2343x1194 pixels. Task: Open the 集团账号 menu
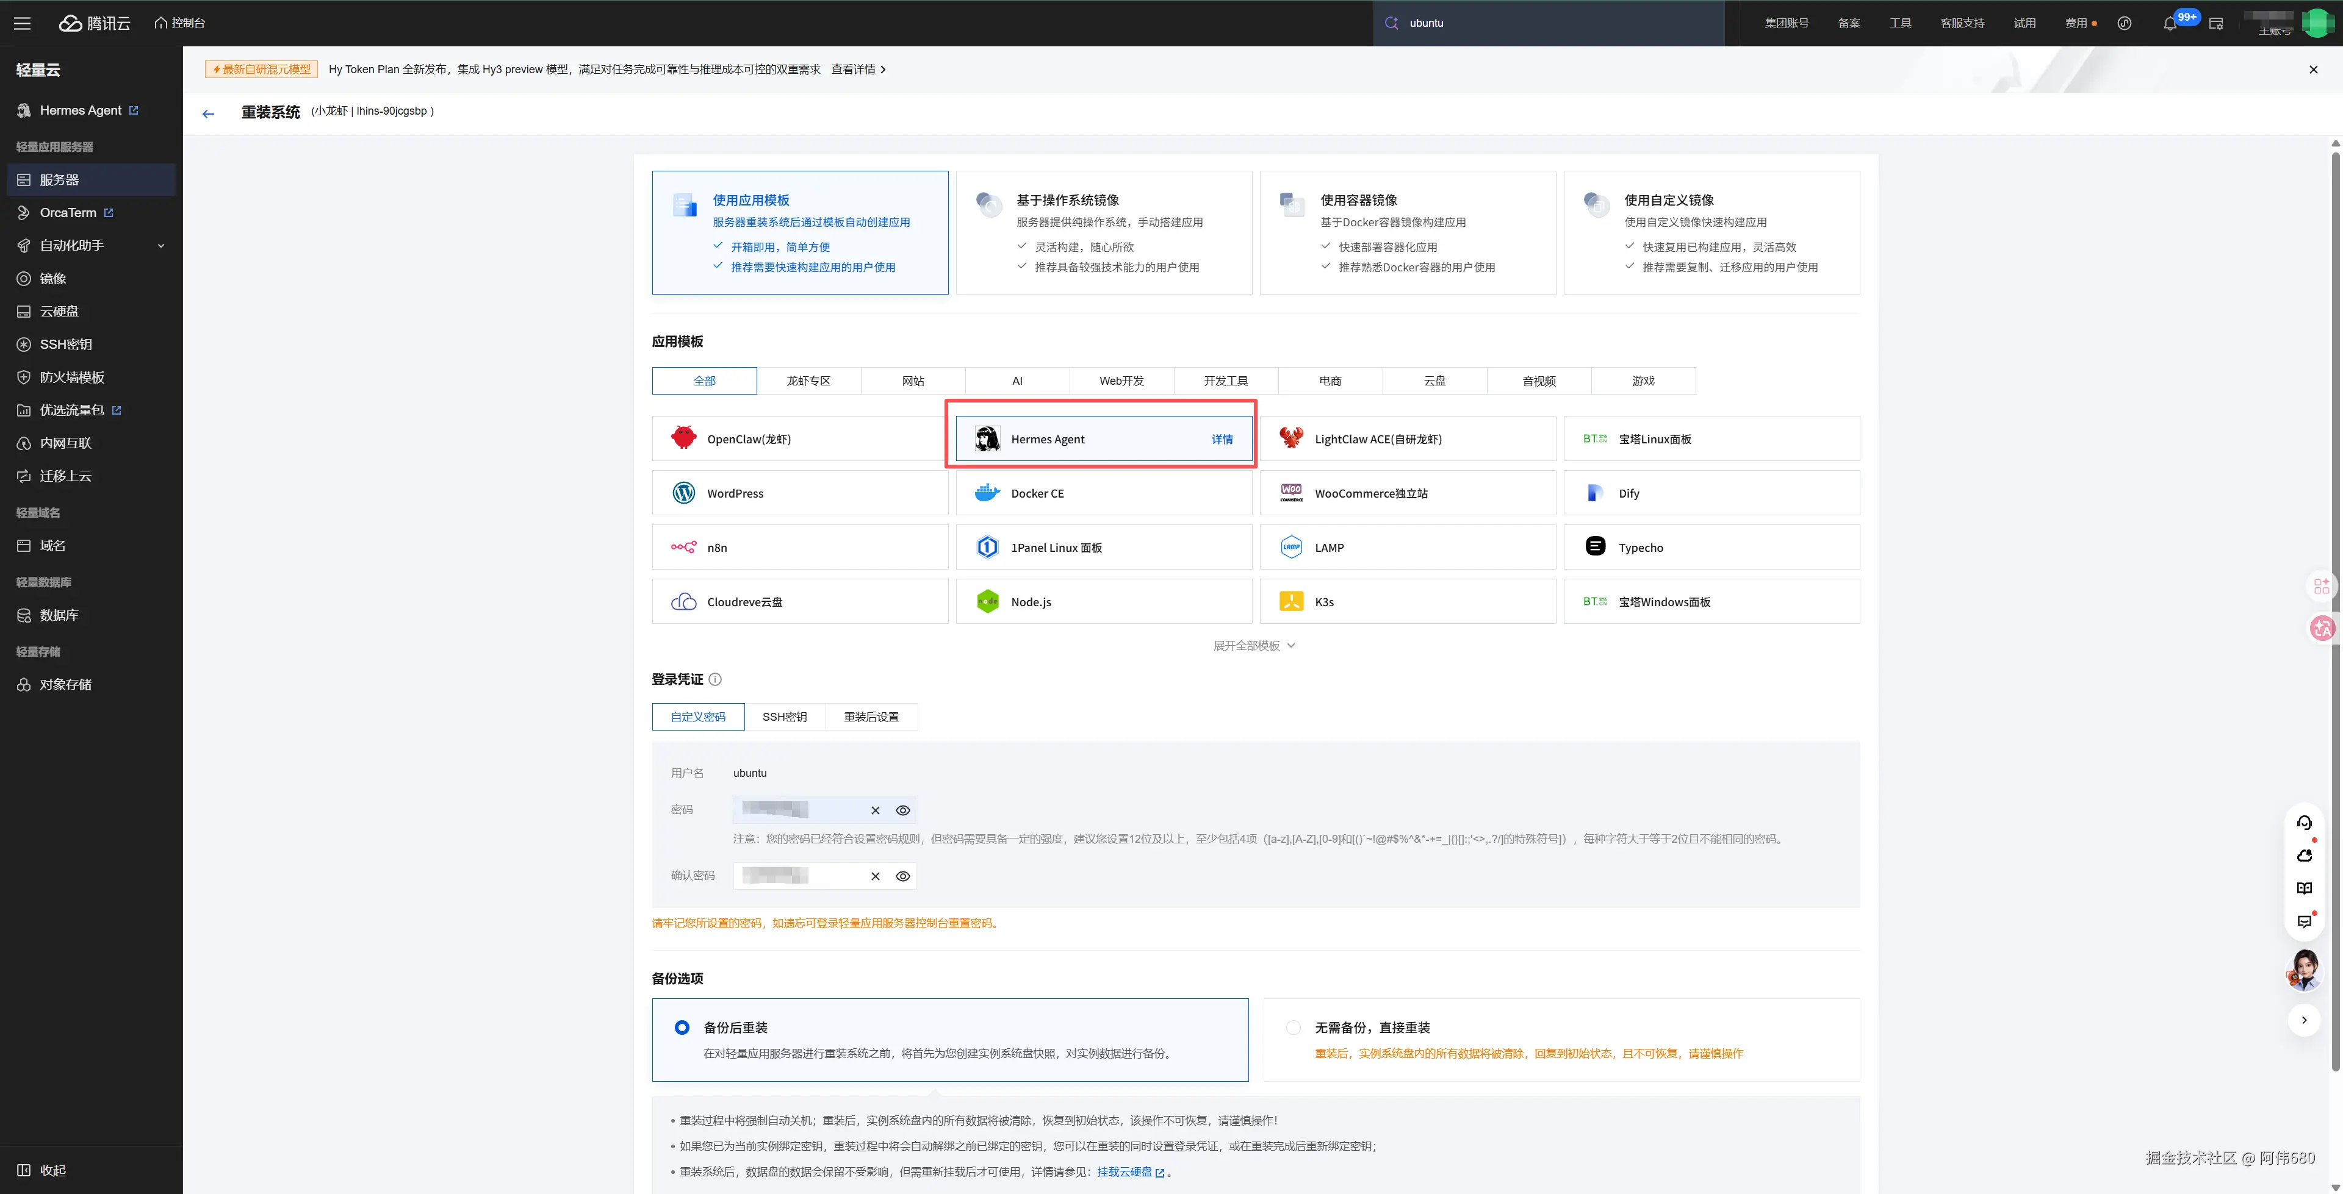(x=1787, y=23)
